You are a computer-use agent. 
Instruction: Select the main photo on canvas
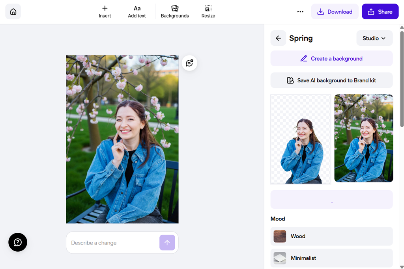tap(122, 139)
